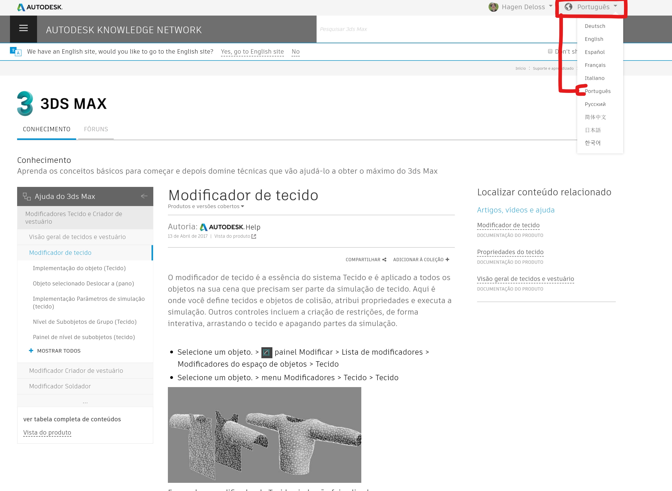Click the plus icon for Adicionar à coleção
672x491 pixels.
point(447,259)
